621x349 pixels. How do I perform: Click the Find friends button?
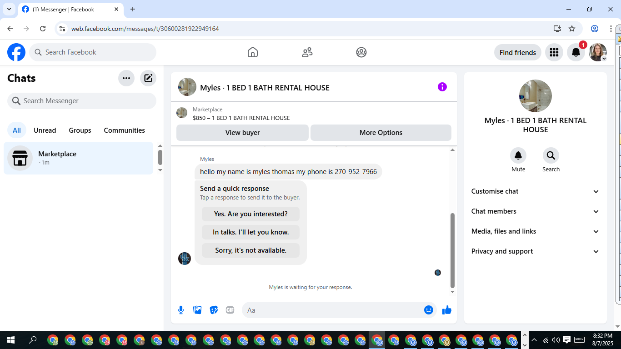tap(518, 52)
